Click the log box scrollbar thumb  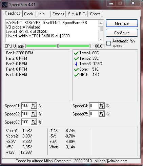pos(101,29)
